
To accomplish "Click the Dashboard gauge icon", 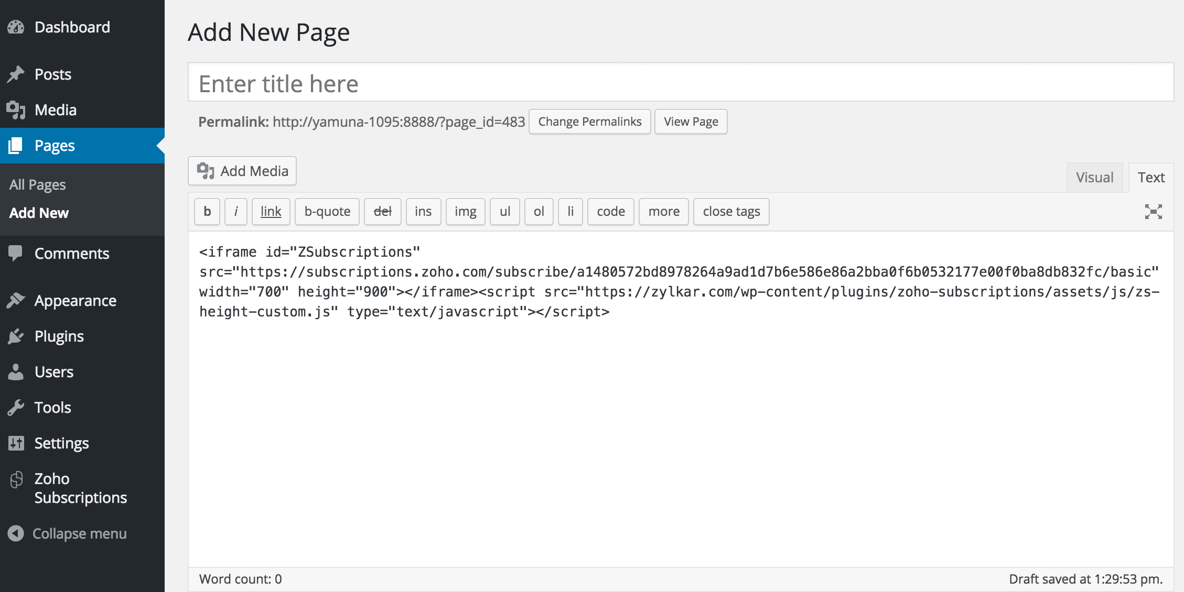I will pos(16,27).
